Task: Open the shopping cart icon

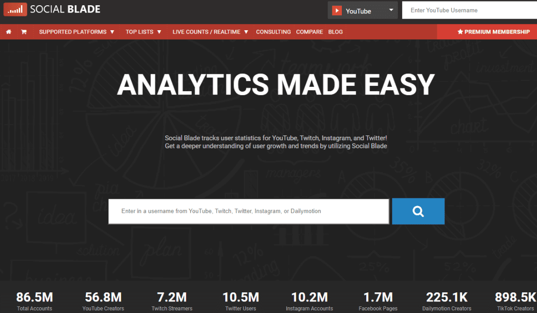Action: point(23,32)
